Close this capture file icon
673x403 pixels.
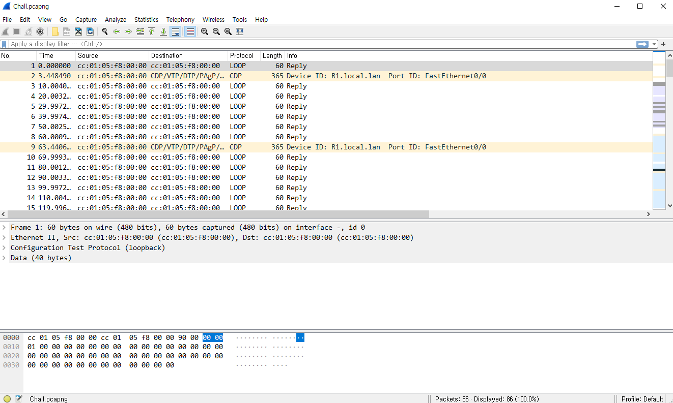[x=78, y=32]
